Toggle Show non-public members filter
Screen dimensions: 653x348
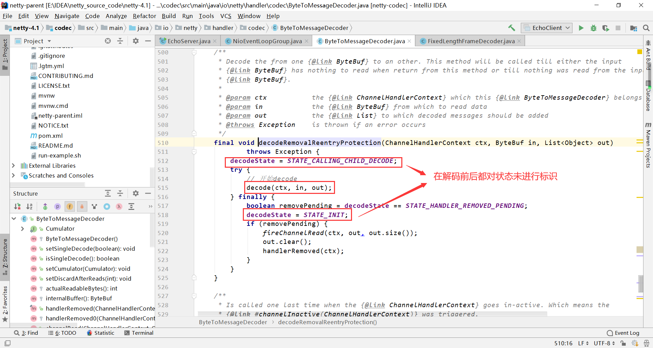82,206
